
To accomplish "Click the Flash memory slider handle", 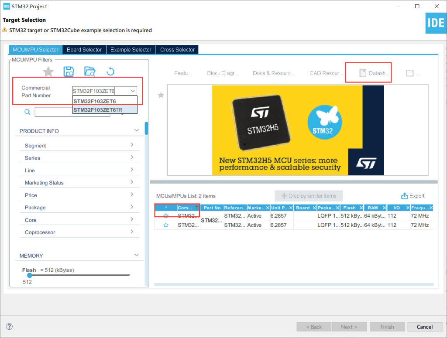I will 29,275.
